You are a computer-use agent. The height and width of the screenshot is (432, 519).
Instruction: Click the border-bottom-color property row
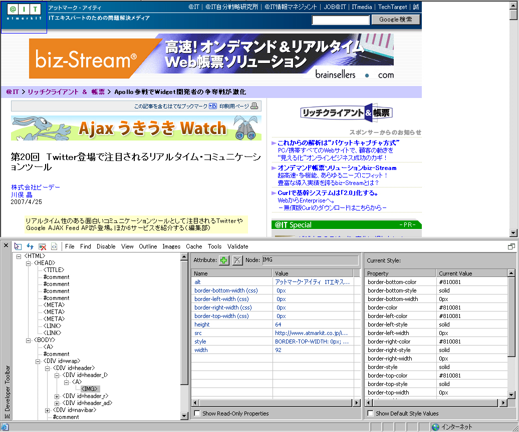pyautogui.click(x=436, y=281)
